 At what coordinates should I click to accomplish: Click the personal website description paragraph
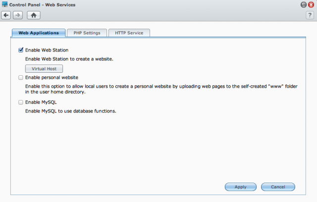point(161,89)
